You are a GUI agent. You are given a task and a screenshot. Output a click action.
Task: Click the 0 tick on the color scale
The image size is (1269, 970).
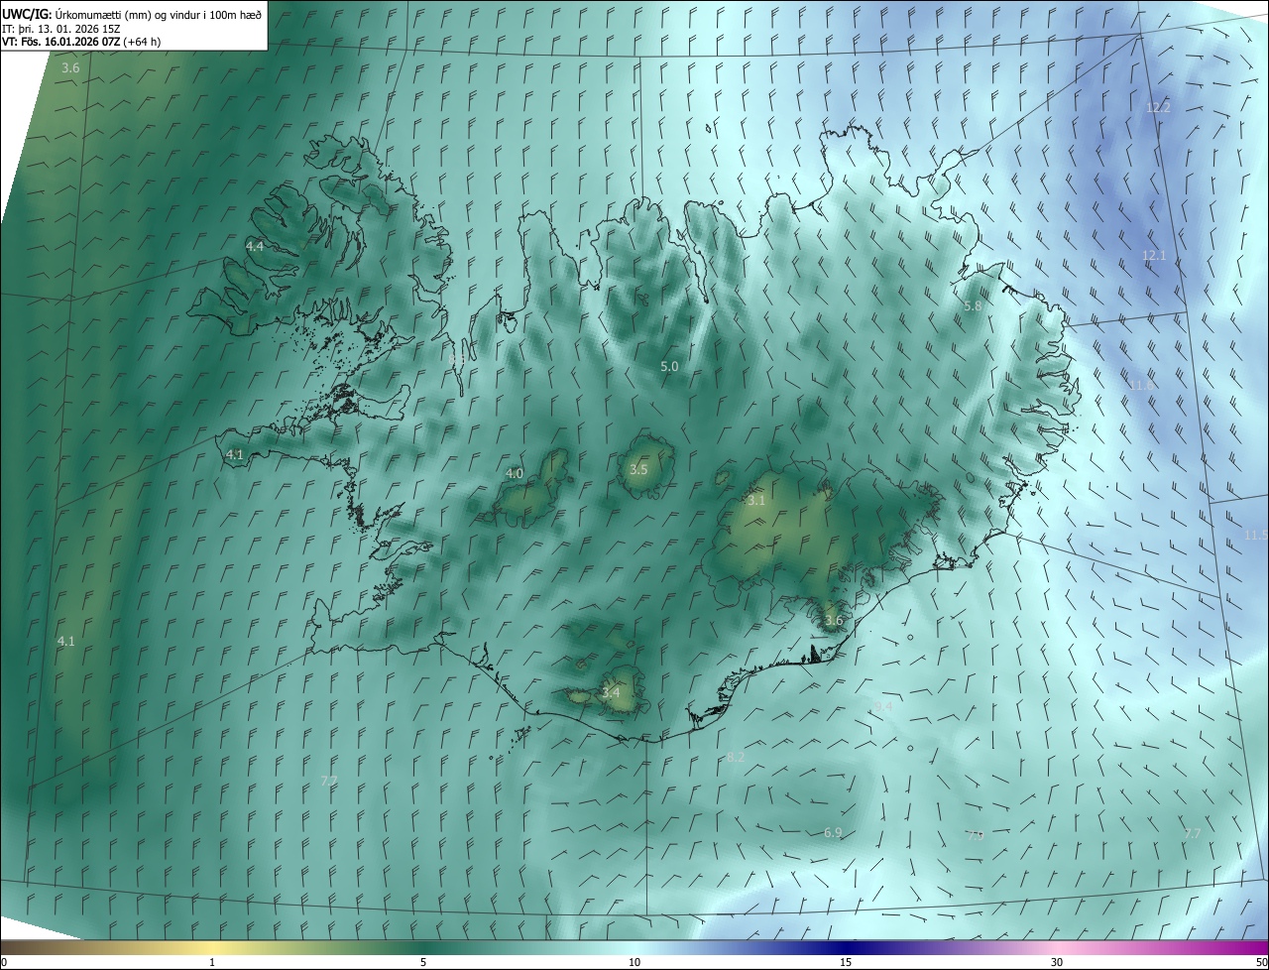[3, 962]
